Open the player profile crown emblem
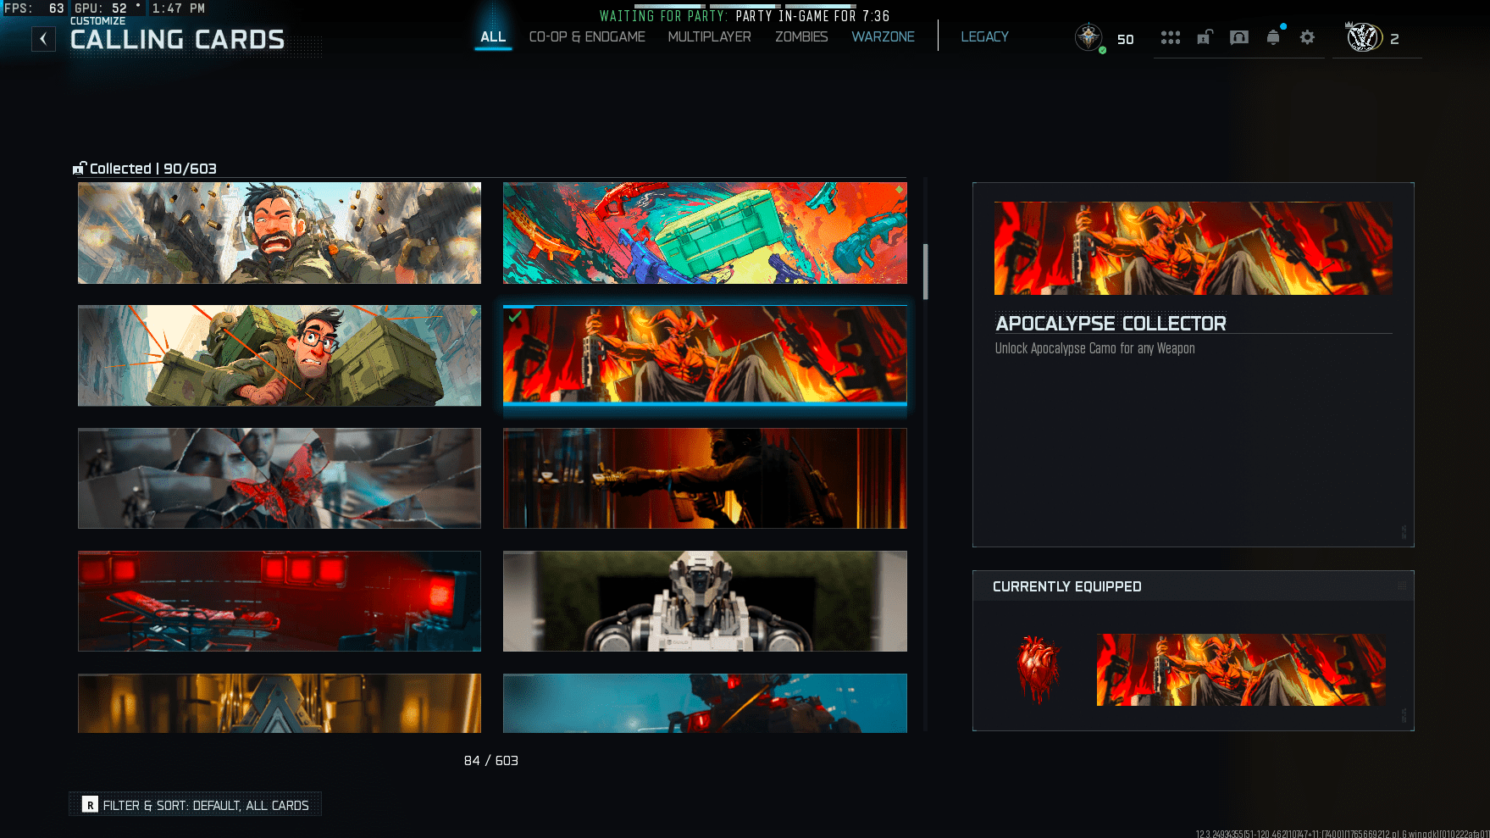Viewport: 1490px width, 838px height. click(x=1364, y=37)
